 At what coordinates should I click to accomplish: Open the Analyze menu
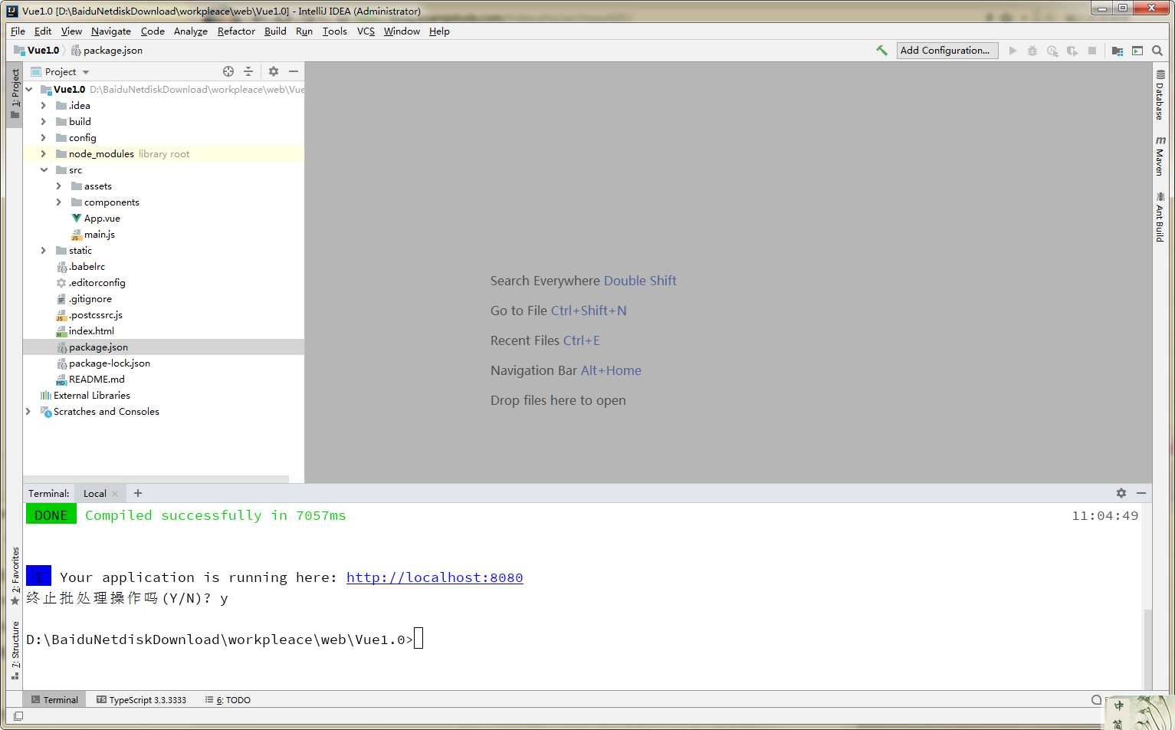191,31
